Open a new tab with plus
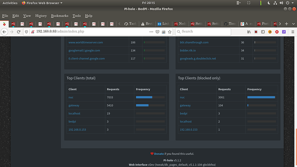The image size is (297, 167). pyautogui.click(x=286, y=24)
